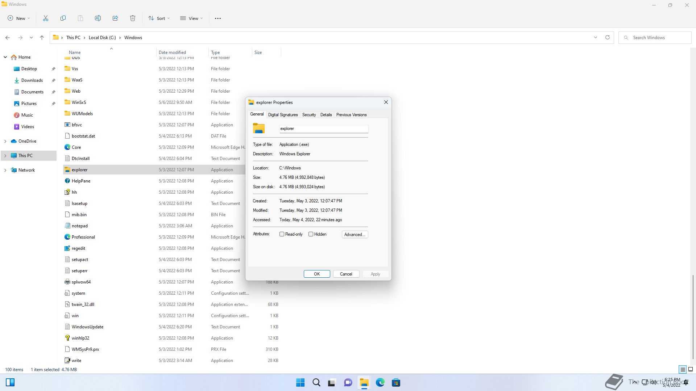Select the General tab
The width and height of the screenshot is (696, 391).
(257, 114)
